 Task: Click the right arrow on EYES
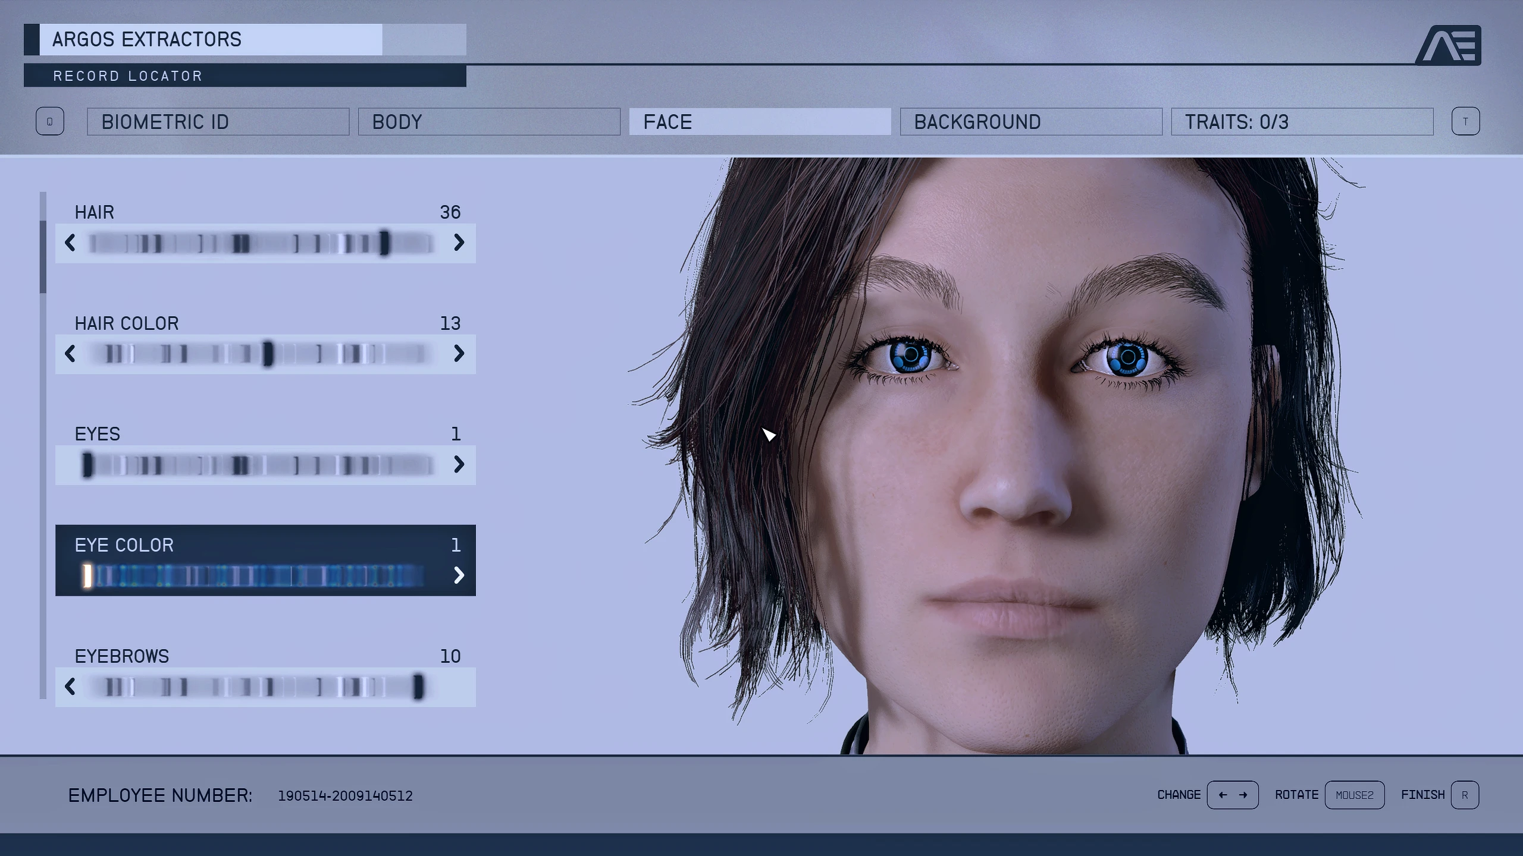458,464
